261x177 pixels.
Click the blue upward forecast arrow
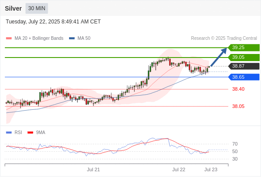tap(219, 57)
